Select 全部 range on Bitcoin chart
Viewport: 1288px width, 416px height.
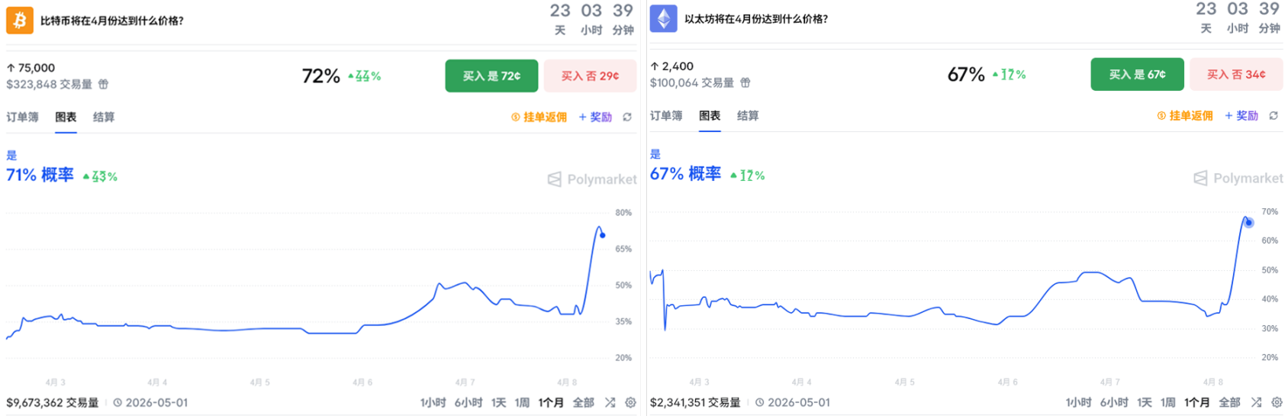tap(583, 402)
